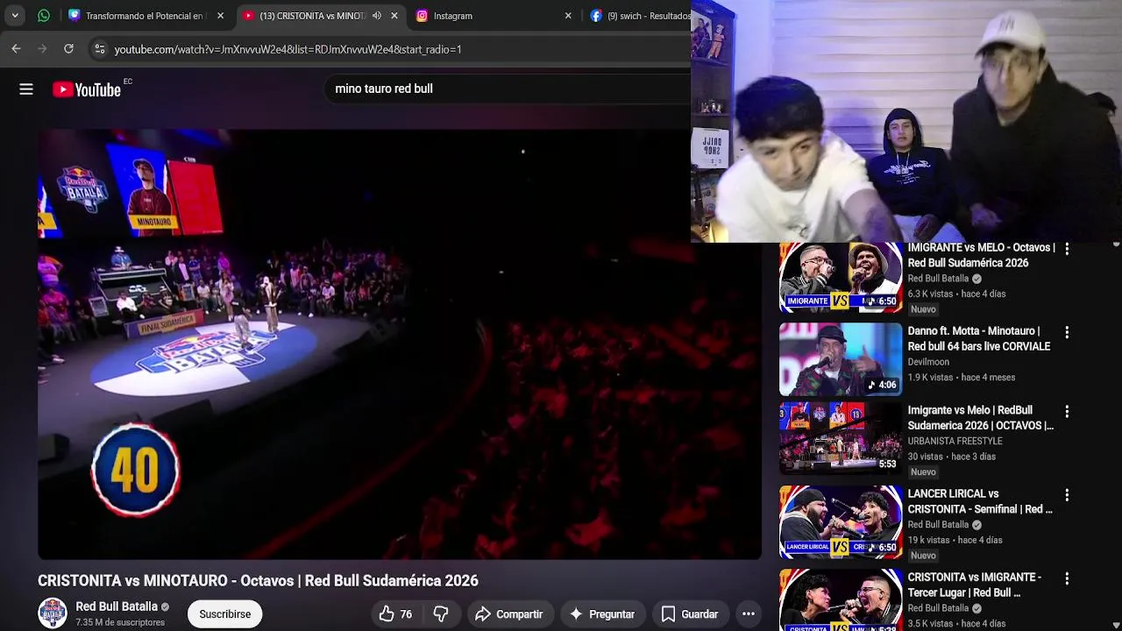The image size is (1122, 631).
Task: Click 'Nuevo' badge under IMIGRANTE vs MELO Octavos
Action: coord(923,309)
